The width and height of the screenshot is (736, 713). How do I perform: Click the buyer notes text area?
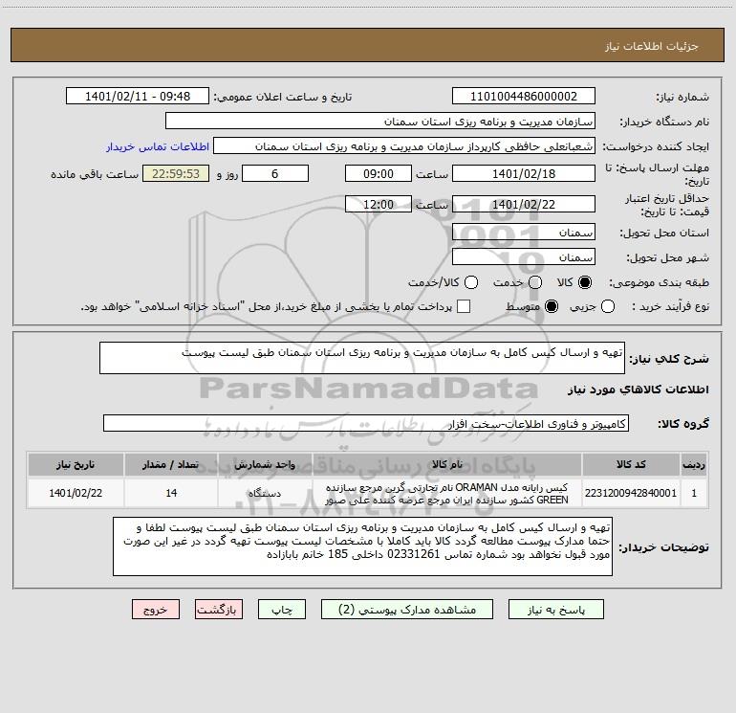[362, 546]
